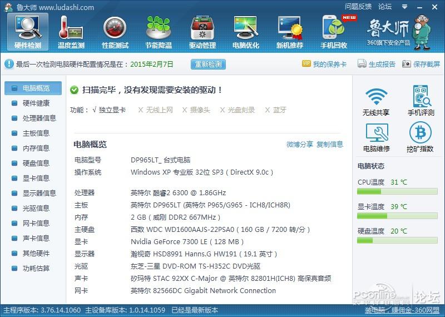Open 节能降温 energy saving tool
Viewport: 445px width, 317px height.
(159, 32)
